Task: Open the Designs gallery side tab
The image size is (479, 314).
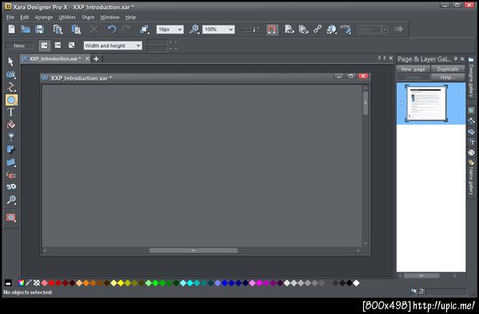Action: tap(471, 77)
